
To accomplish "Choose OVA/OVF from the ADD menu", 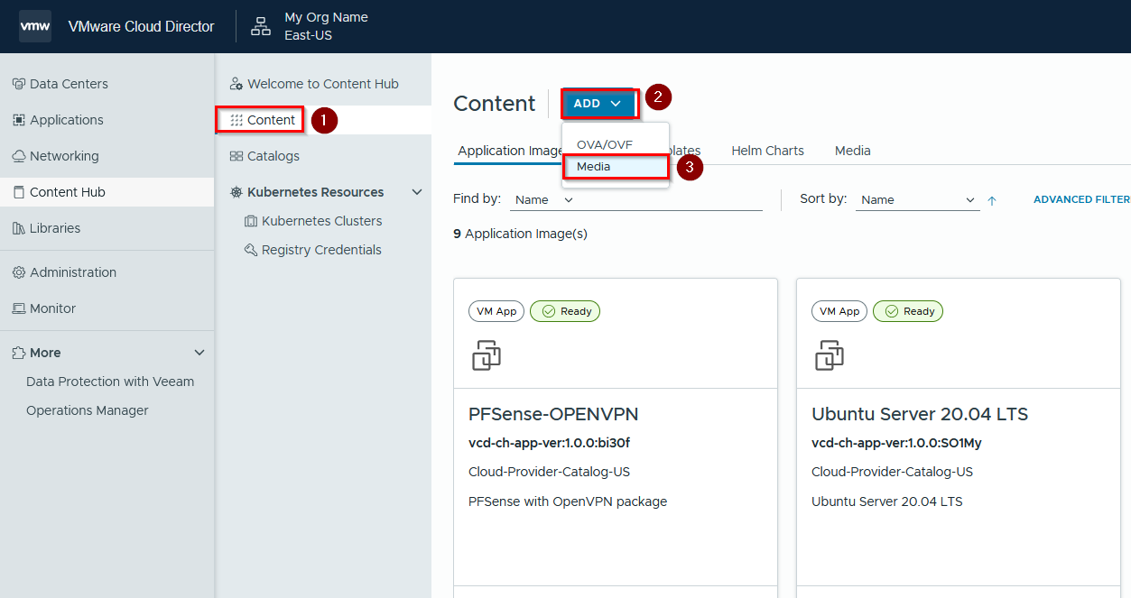I will click(x=605, y=144).
